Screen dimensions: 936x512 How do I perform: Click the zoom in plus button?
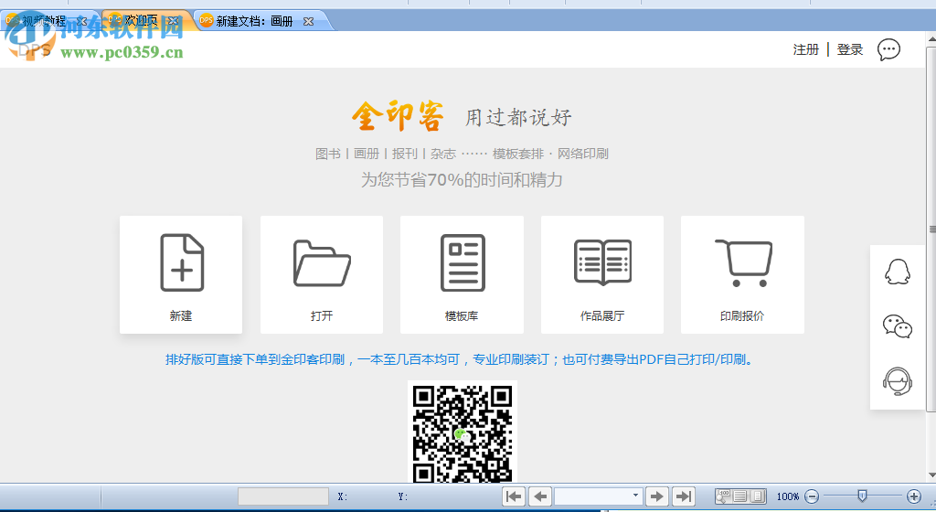pyautogui.click(x=914, y=496)
